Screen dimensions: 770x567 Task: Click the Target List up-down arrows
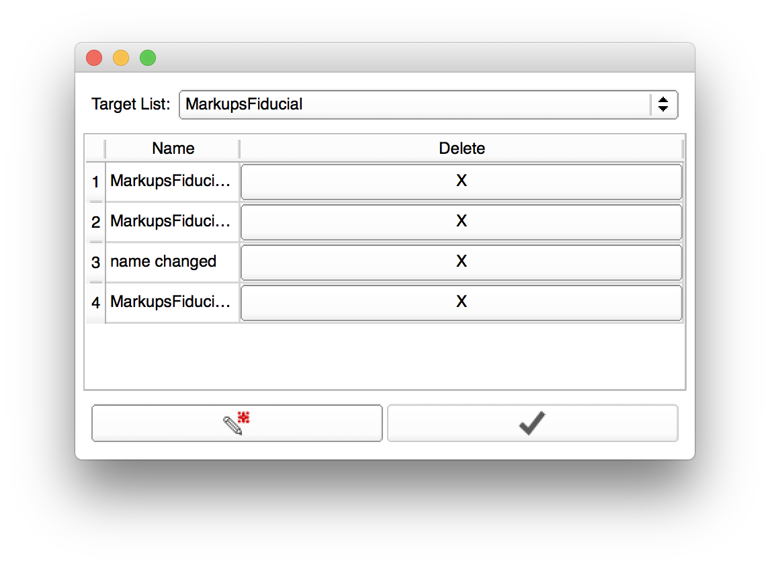[x=663, y=105]
